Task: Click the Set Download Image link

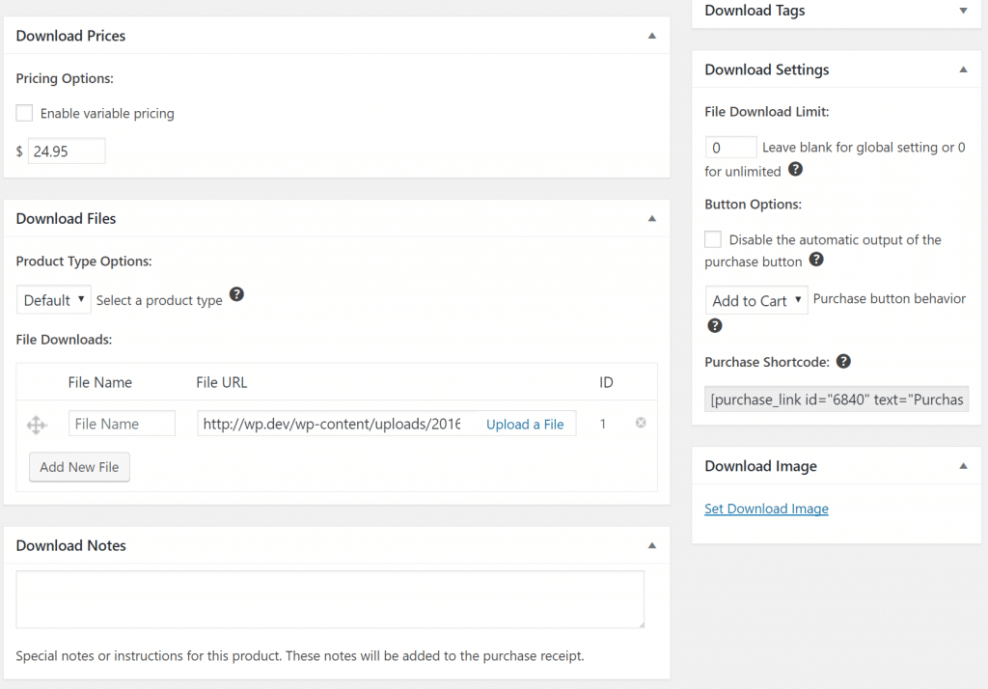Action: 766,509
